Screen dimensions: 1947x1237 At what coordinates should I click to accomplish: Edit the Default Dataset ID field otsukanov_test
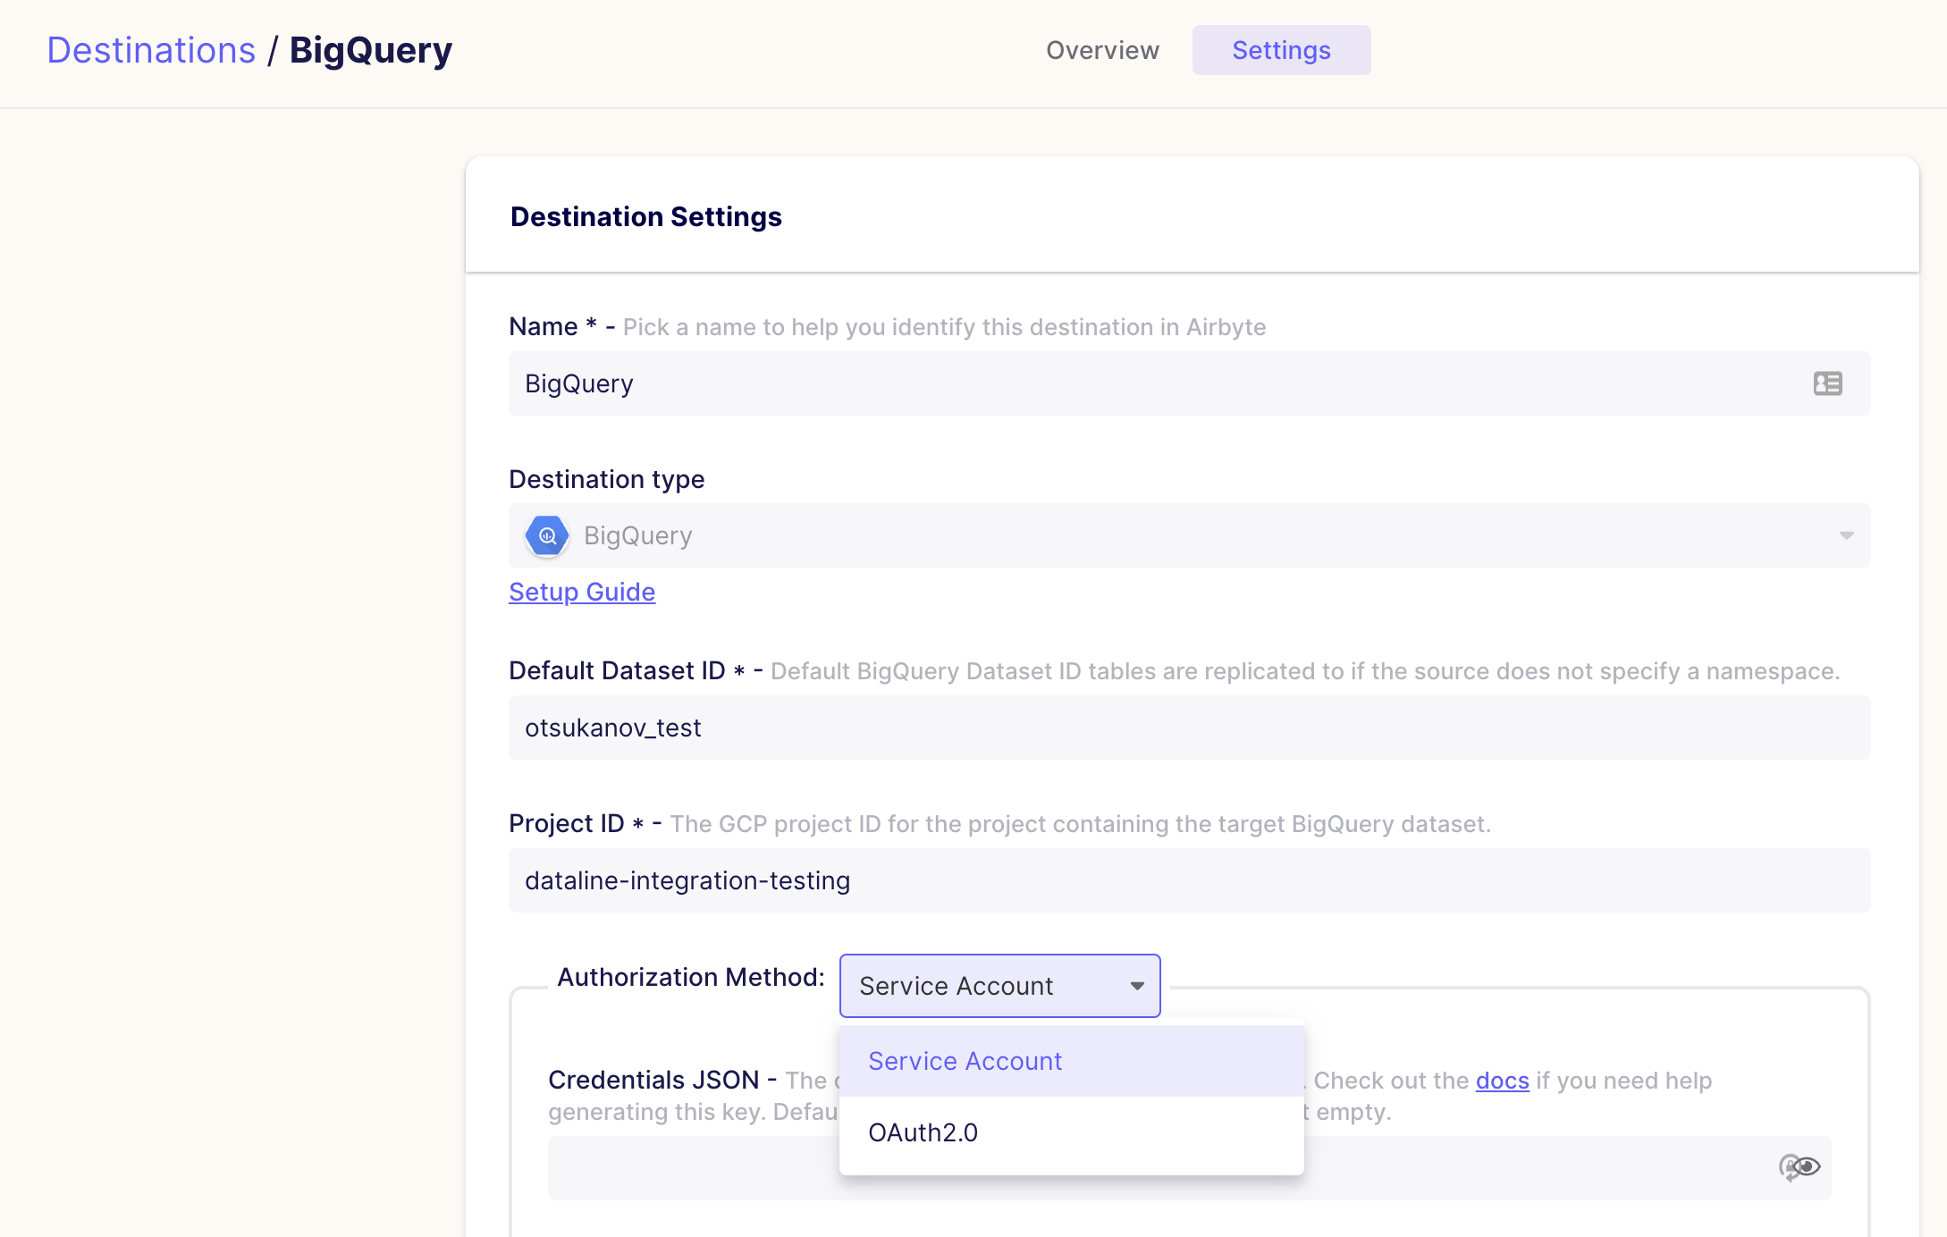[x=983, y=728]
